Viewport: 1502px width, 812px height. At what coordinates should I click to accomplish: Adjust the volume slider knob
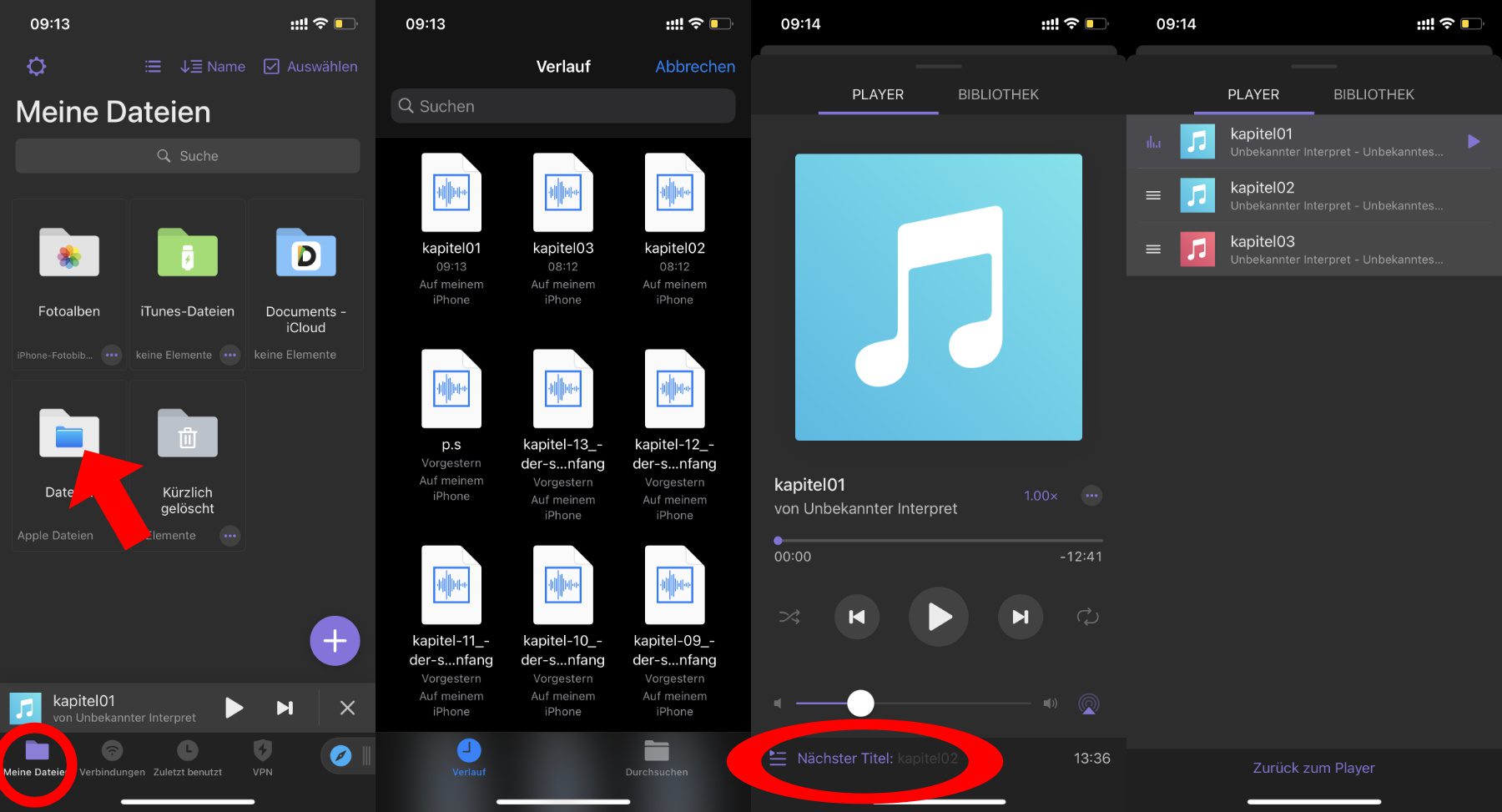[x=860, y=704]
